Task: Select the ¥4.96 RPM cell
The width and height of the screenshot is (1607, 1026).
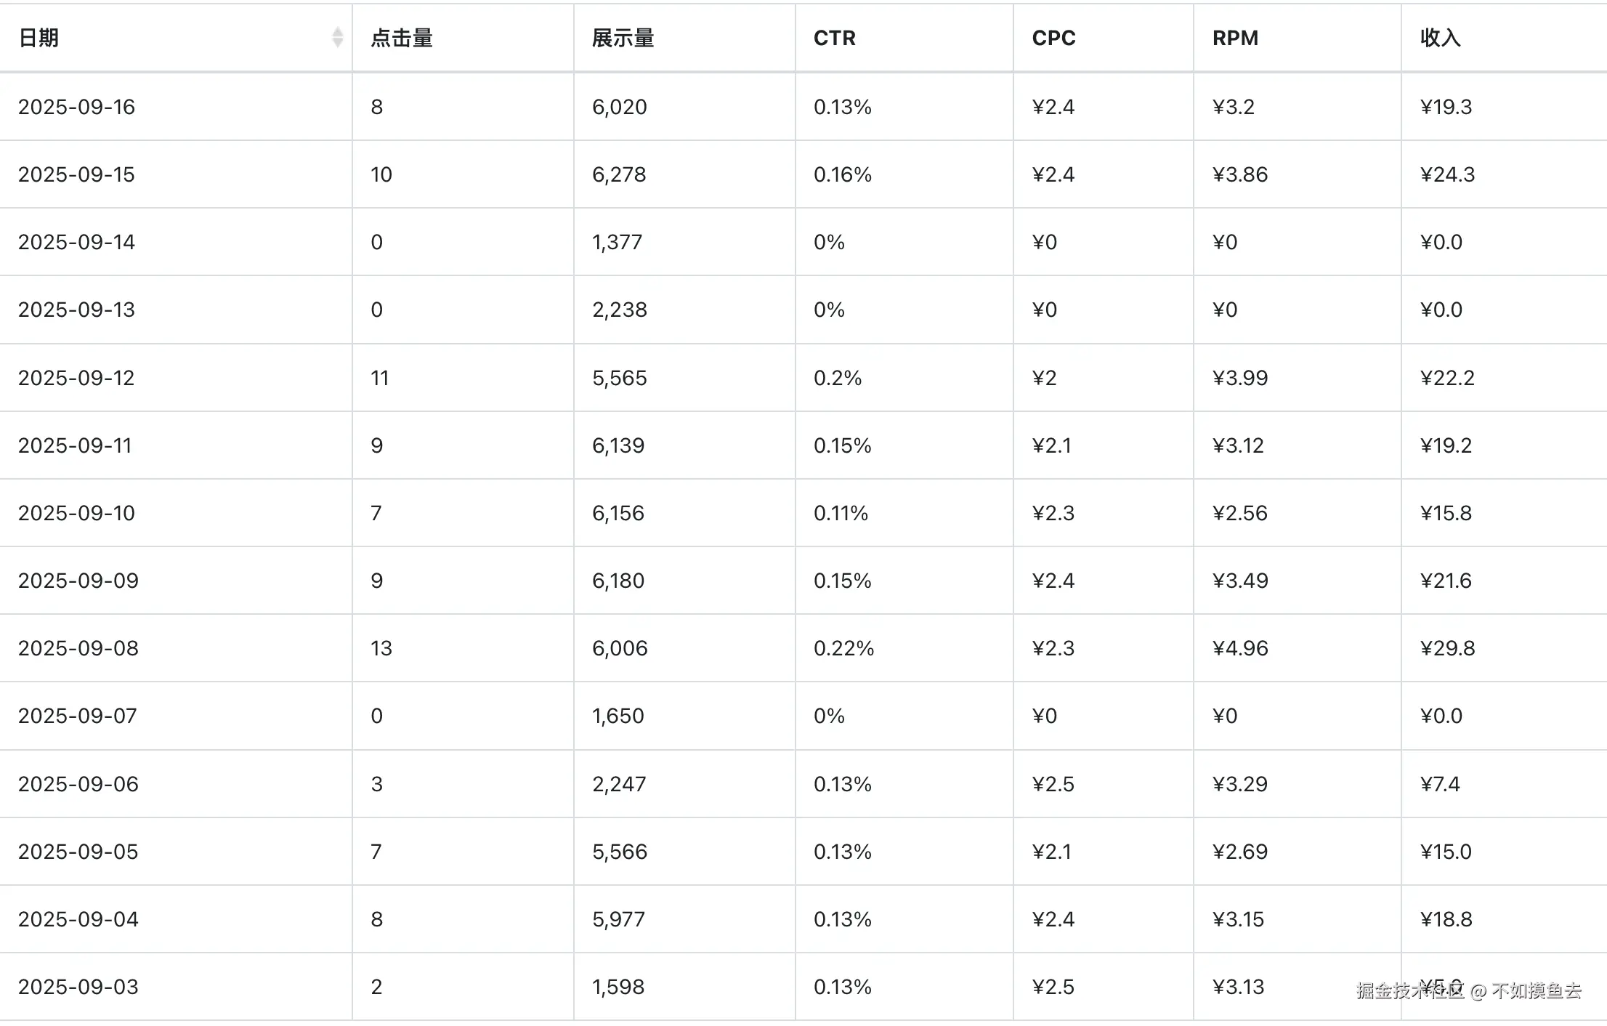Action: (x=1240, y=648)
